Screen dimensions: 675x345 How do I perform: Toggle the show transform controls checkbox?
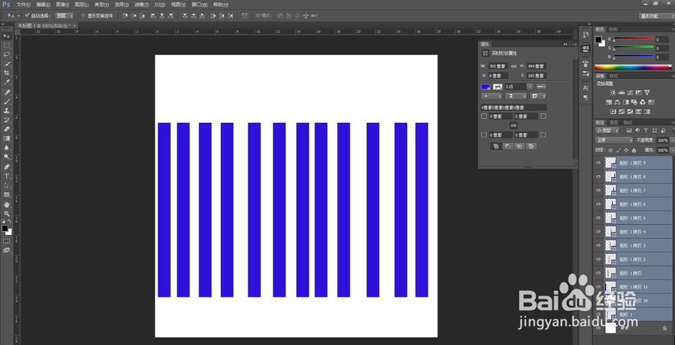(x=84, y=16)
